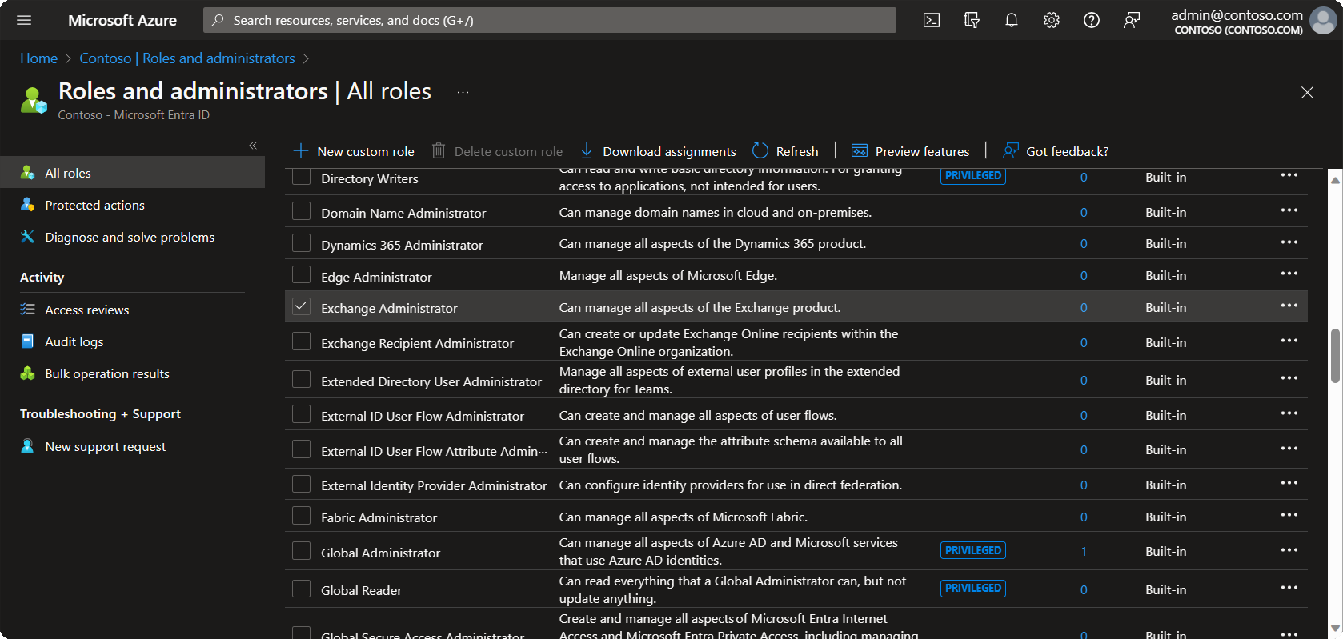Open ellipsis menu for External ID User Flow Administrator

[1289, 413]
